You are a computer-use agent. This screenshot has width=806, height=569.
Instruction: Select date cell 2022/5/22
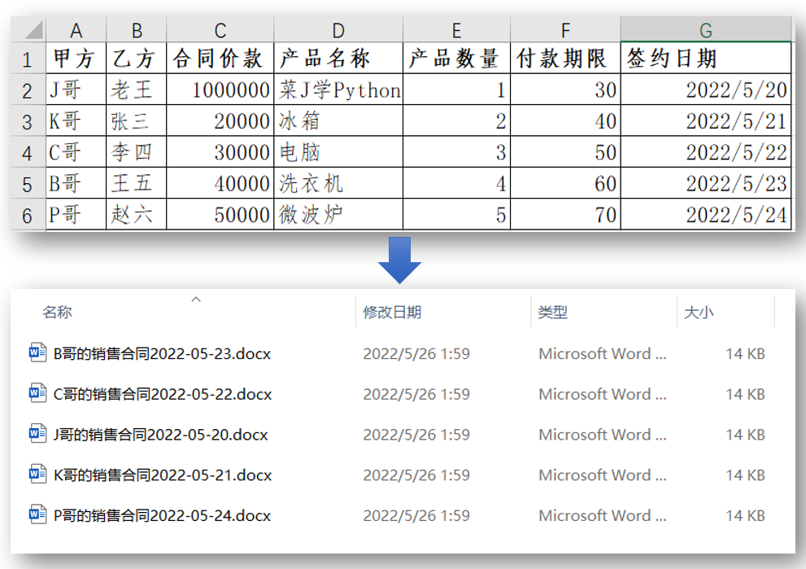[706, 152]
